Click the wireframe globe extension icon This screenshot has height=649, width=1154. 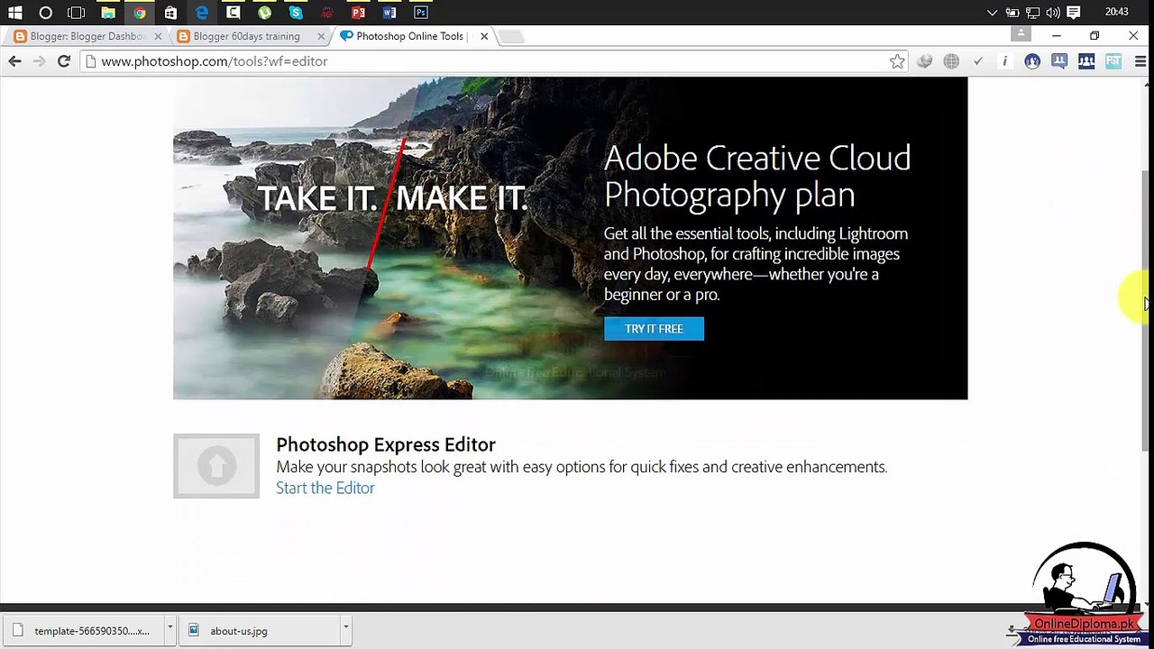[x=951, y=61]
